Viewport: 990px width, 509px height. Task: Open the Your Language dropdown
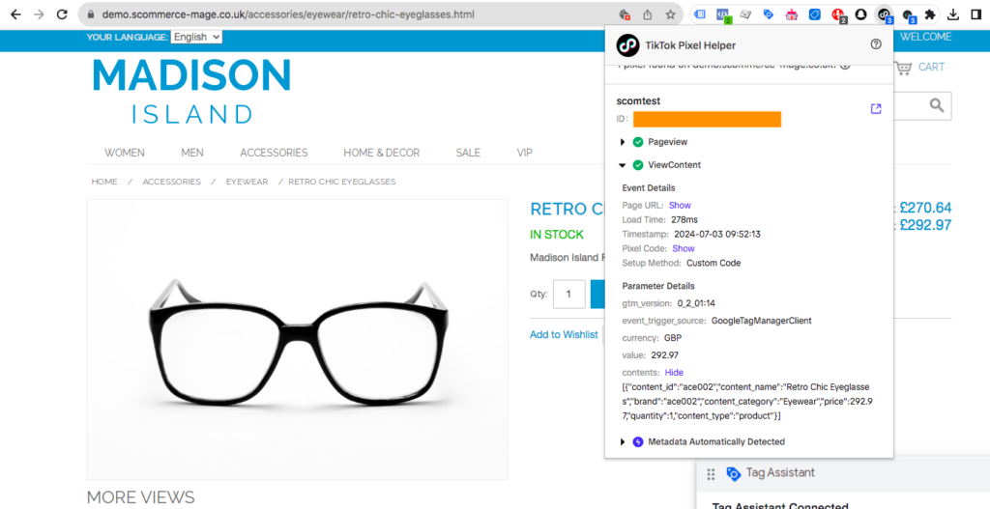(x=196, y=37)
